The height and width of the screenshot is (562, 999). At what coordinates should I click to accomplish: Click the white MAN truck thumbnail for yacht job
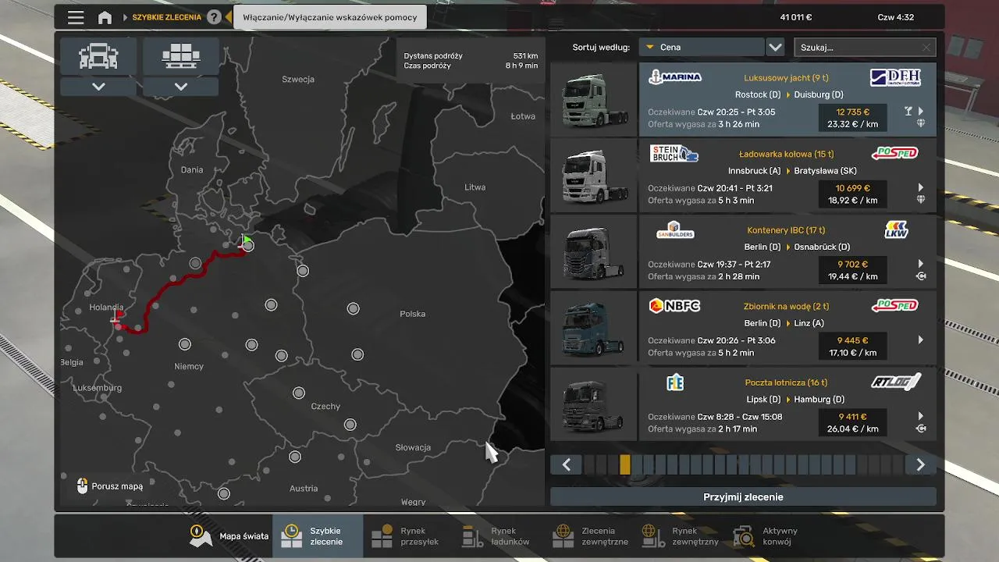594,100
